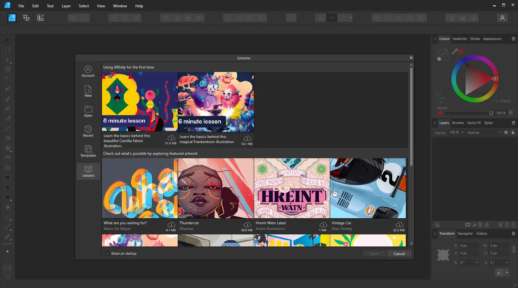Select the Open sidebar option

88,111
